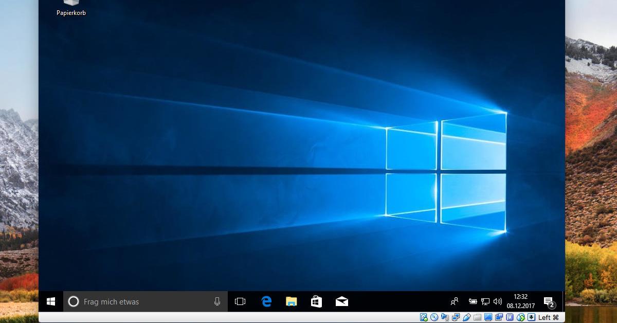Click the VirtualBox hard disk activity icon
The image size is (617, 323).
(424, 317)
